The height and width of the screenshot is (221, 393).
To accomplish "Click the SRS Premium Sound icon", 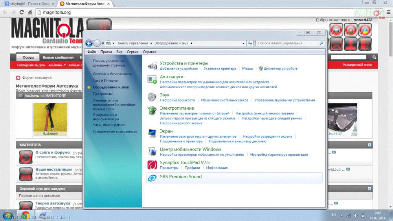I will (x=152, y=178).
